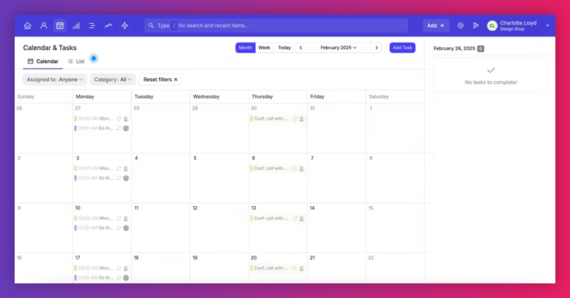Select the Week view

pyautogui.click(x=264, y=48)
